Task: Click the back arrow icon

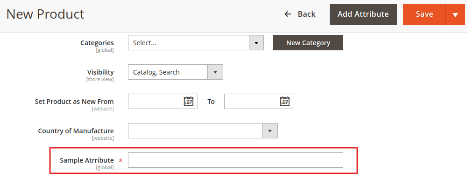Action: 288,14
